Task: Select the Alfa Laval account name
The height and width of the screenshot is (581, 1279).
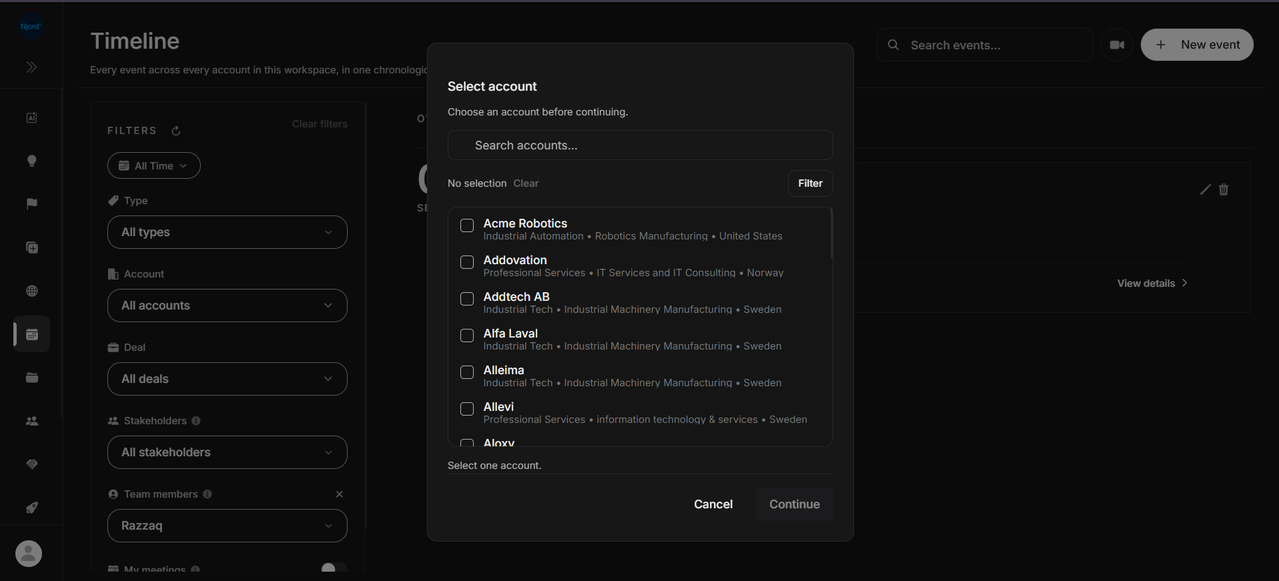Action: tap(510, 334)
